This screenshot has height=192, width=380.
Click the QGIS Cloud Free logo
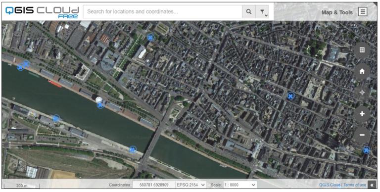tap(42, 12)
